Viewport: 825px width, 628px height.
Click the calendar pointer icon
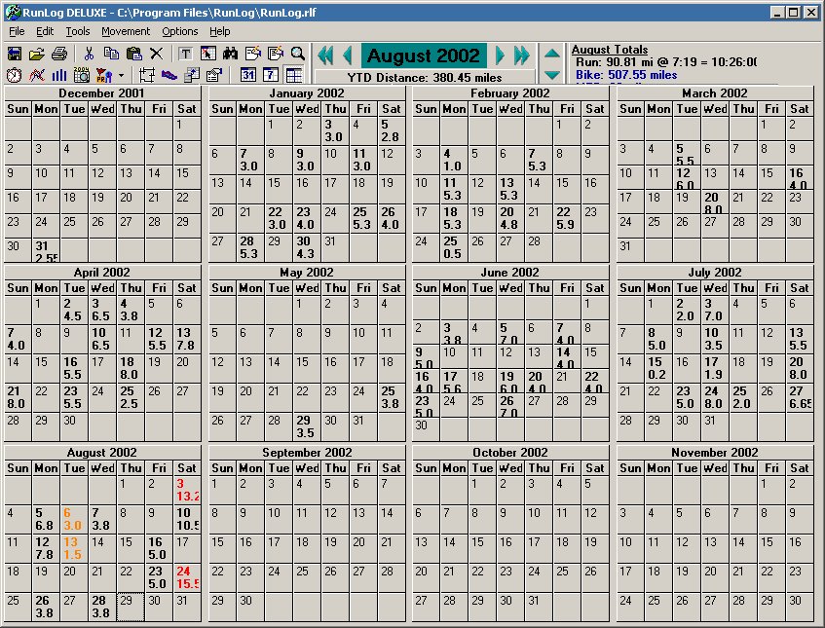tap(207, 54)
